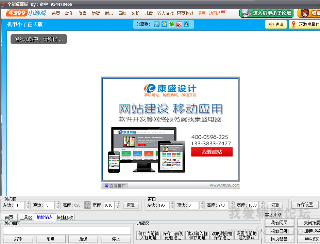This screenshot has height=244, width=320.
Task: Switch to the 快捷修改 tab
Action: [x=65, y=217]
